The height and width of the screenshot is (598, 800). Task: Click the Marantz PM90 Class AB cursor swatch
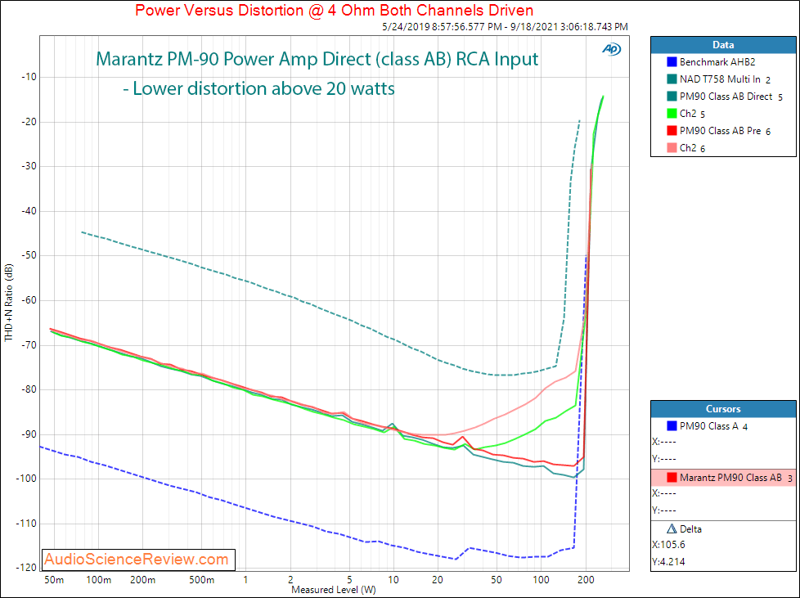[x=672, y=478]
